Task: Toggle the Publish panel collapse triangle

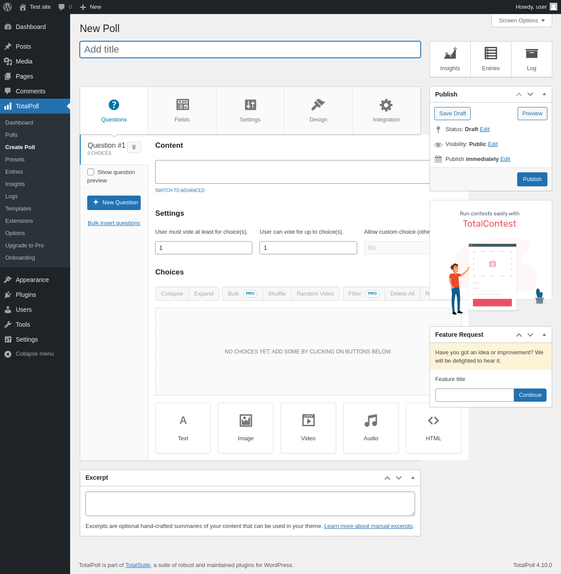Action: [x=544, y=94]
